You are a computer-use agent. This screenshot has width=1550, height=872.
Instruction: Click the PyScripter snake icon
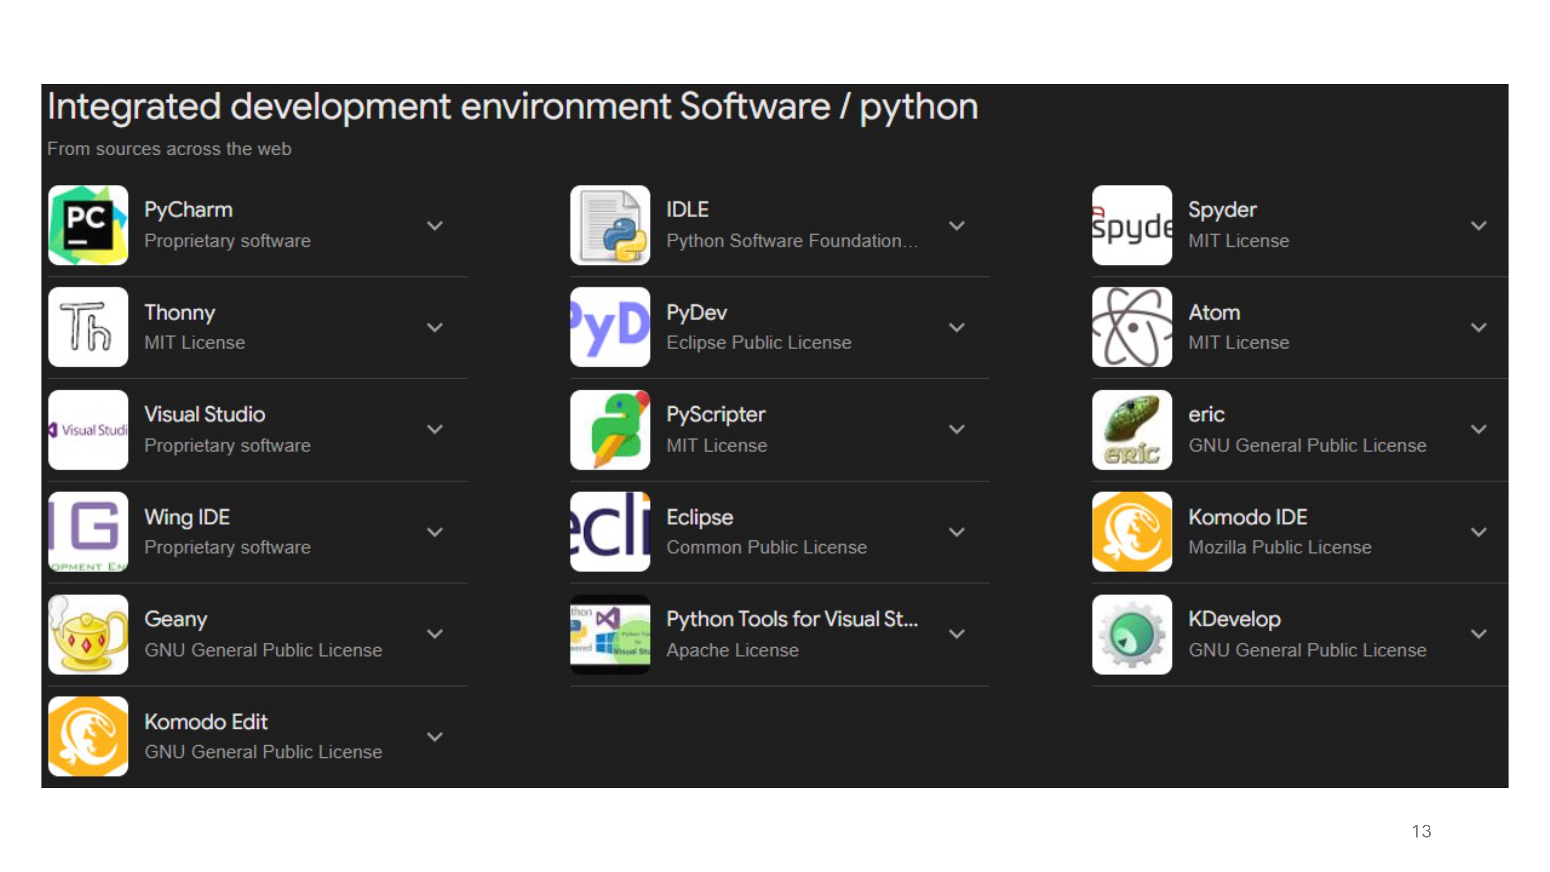point(610,430)
